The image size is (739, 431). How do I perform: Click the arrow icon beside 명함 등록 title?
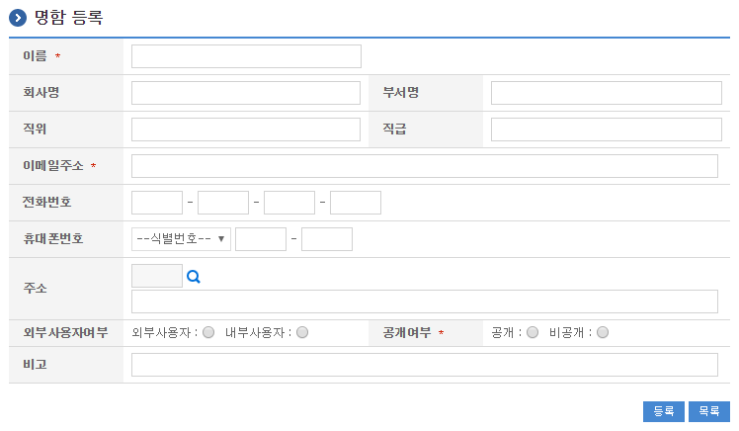tap(18, 18)
